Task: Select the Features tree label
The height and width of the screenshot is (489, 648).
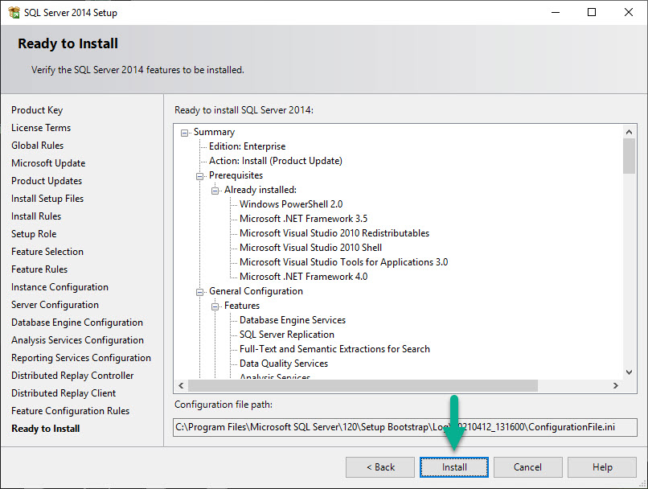Action: [242, 306]
